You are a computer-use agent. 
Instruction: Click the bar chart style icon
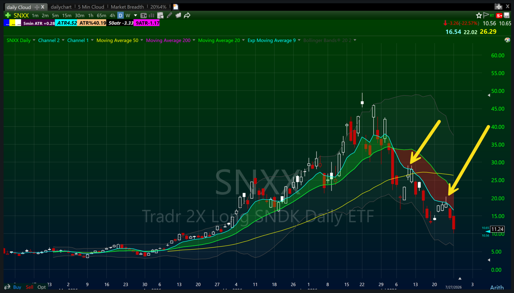pyautogui.click(x=151, y=15)
